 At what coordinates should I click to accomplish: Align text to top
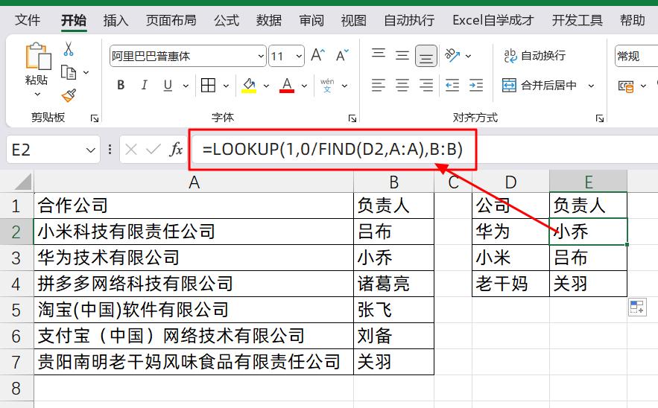point(379,55)
